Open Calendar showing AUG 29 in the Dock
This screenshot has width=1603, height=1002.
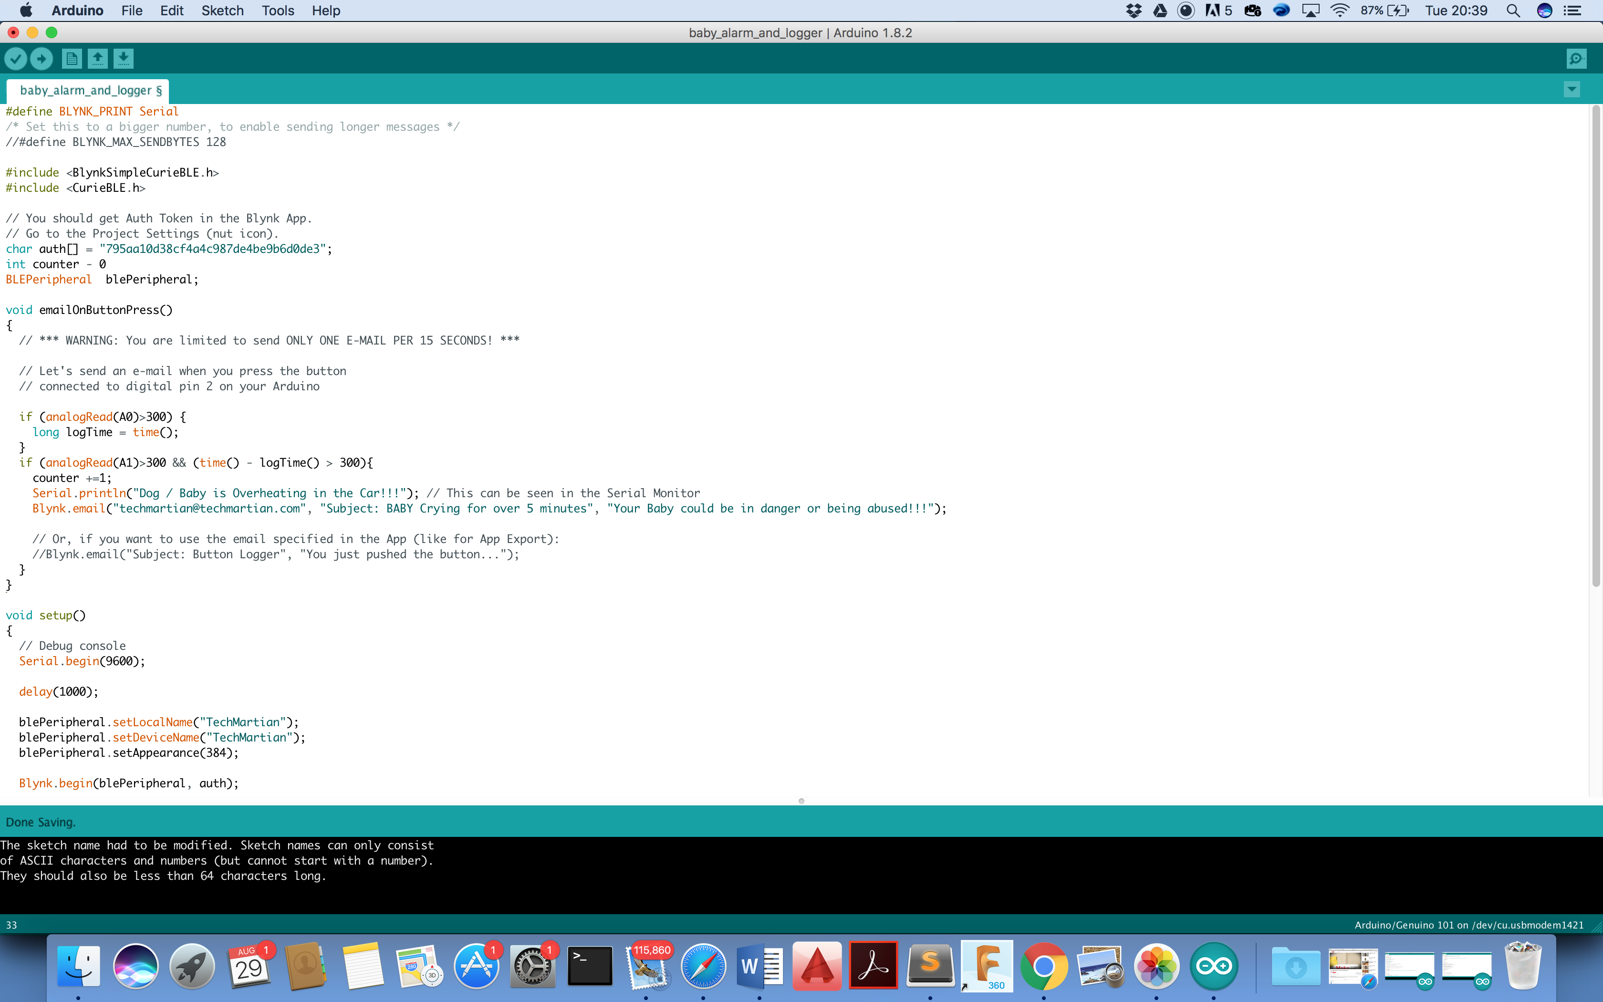[x=249, y=966]
